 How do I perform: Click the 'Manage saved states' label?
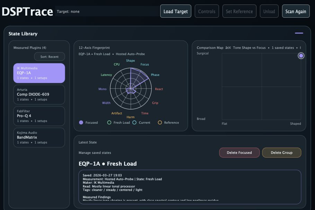[95, 153]
